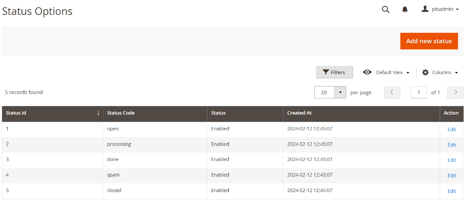The image size is (470, 210).
Task: Click the Add new status button
Action: coord(429,41)
